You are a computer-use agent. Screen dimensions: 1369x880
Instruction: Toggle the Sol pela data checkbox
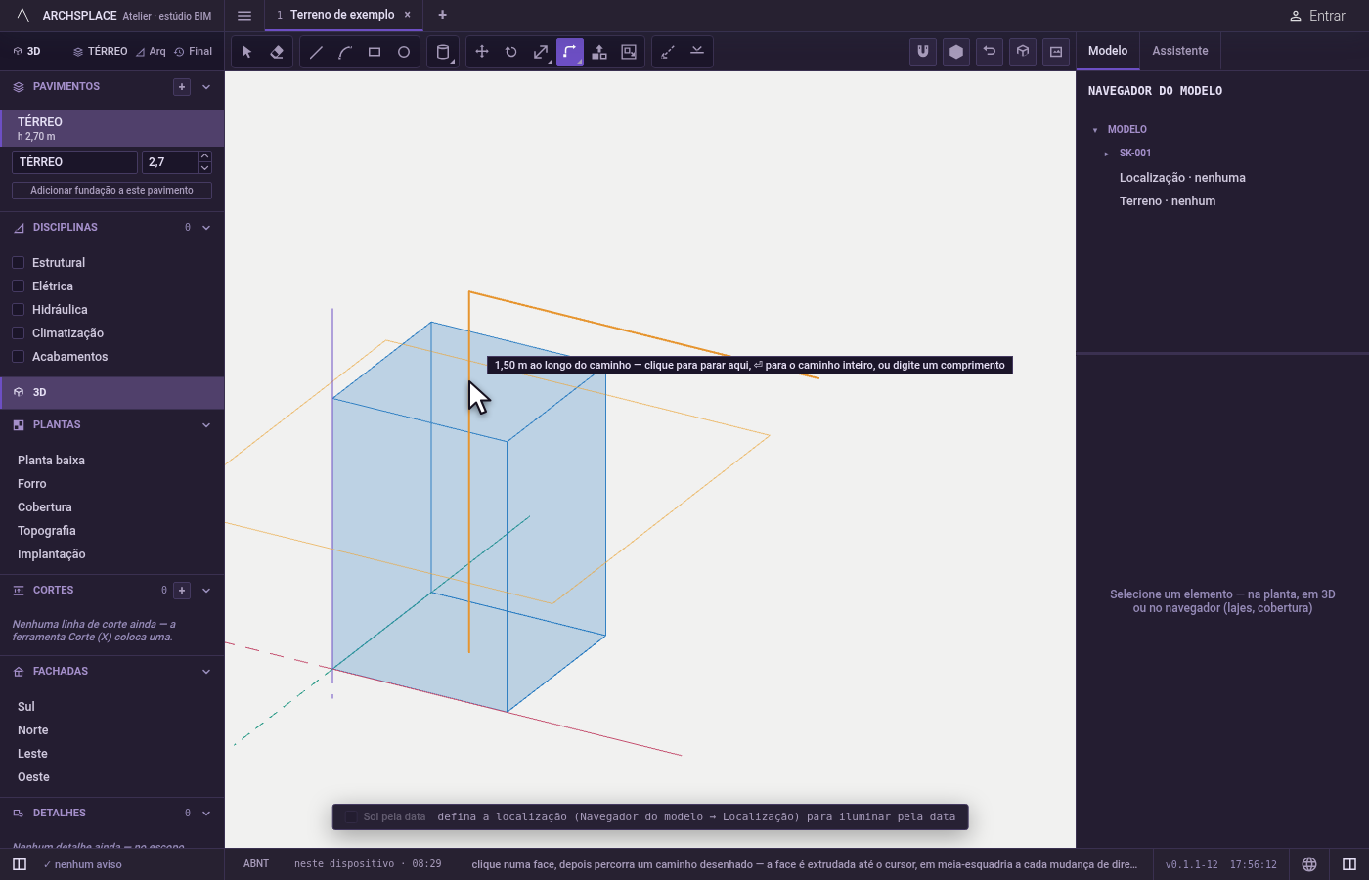pos(351,817)
